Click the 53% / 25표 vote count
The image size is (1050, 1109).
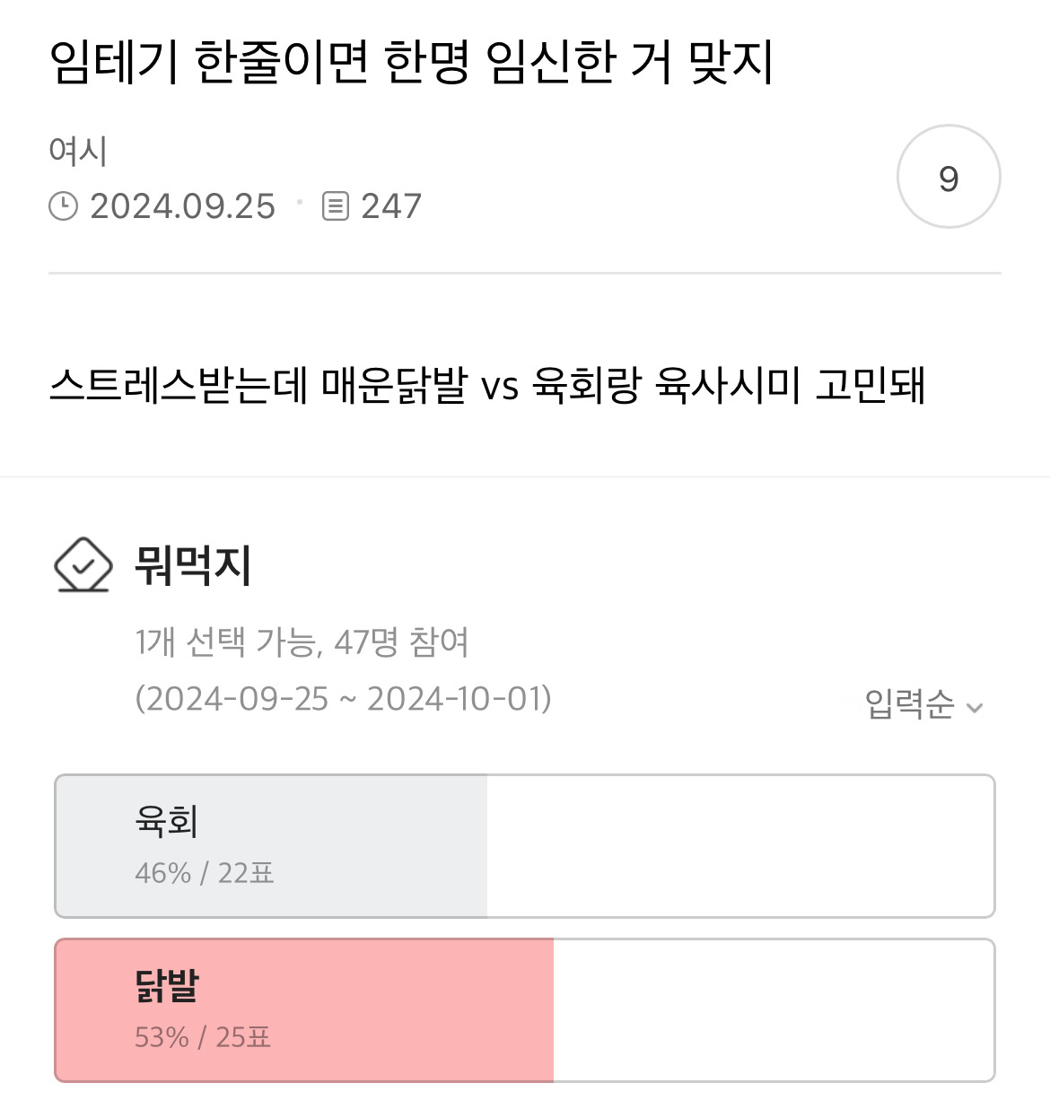pos(203,1037)
